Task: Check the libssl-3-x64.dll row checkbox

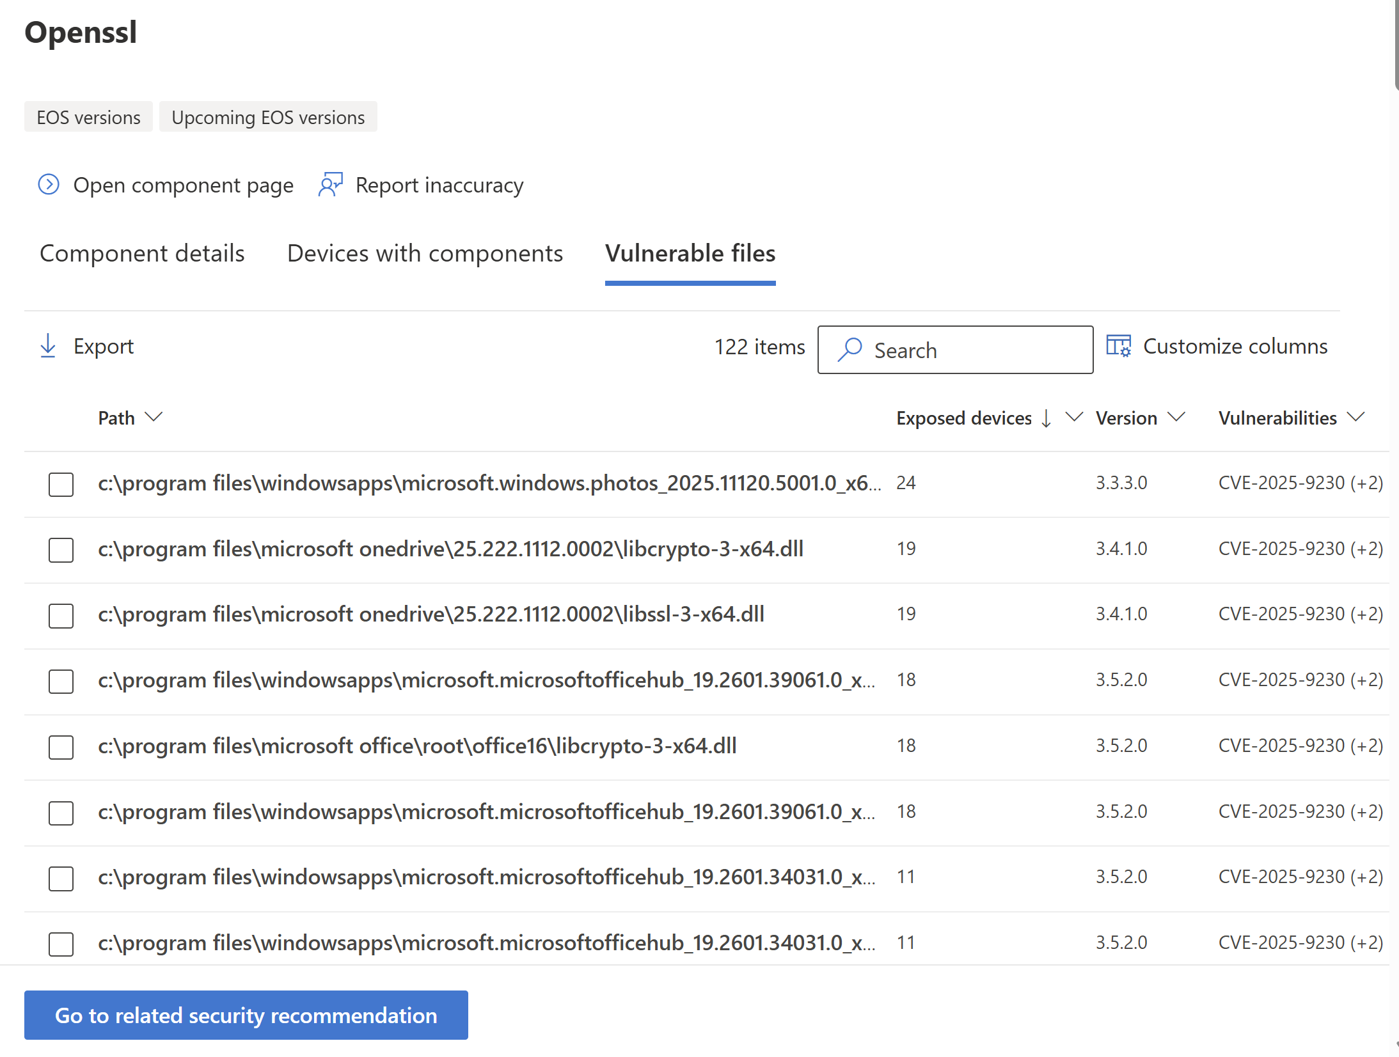Action: pyautogui.click(x=60, y=616)
